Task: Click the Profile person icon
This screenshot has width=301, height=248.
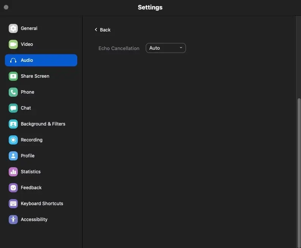Action: (13, 156)
